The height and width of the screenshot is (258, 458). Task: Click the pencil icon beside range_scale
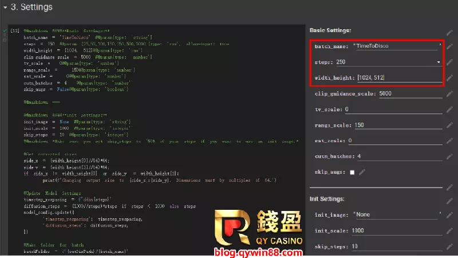coord(450,125)
